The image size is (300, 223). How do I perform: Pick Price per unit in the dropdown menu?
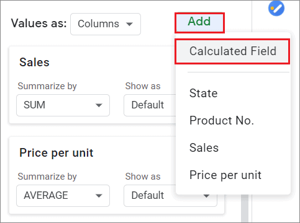click(225, 175)
